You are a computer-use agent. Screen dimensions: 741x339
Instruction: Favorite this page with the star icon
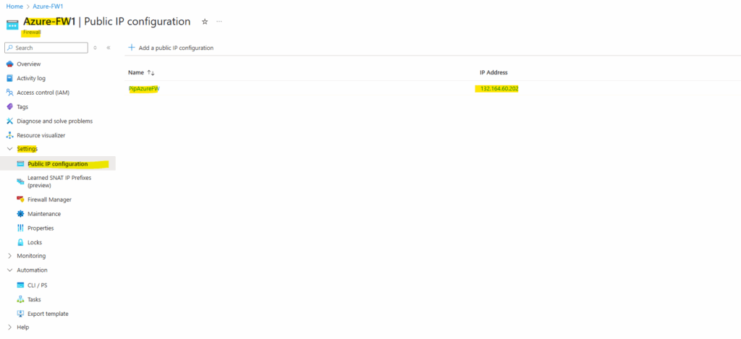click(x=205, y=22)
